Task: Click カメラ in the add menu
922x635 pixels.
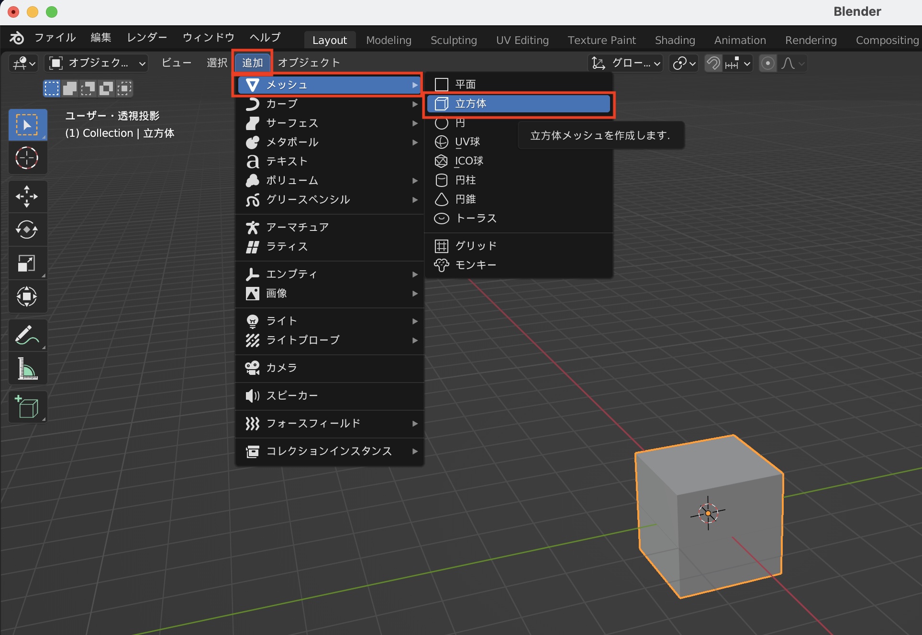Action: [281, 368]
